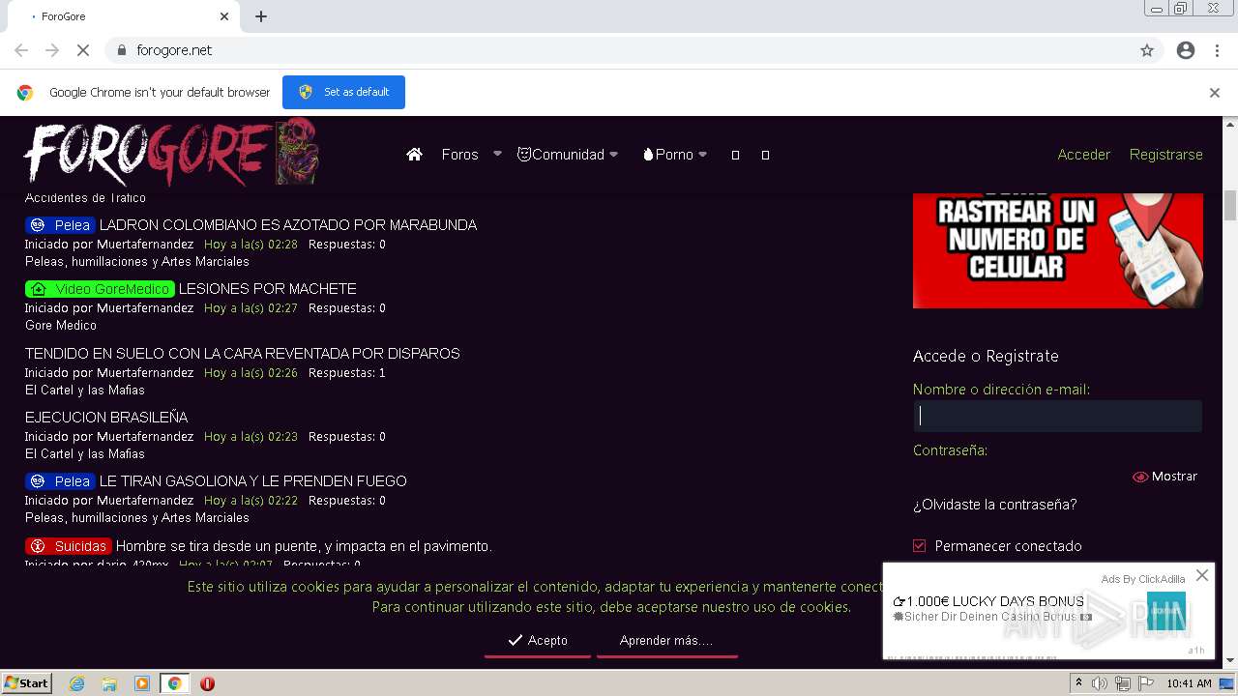Click Chrome icon in taskbar
This screenshot has width=1238, height=696.
click(174, 683)
